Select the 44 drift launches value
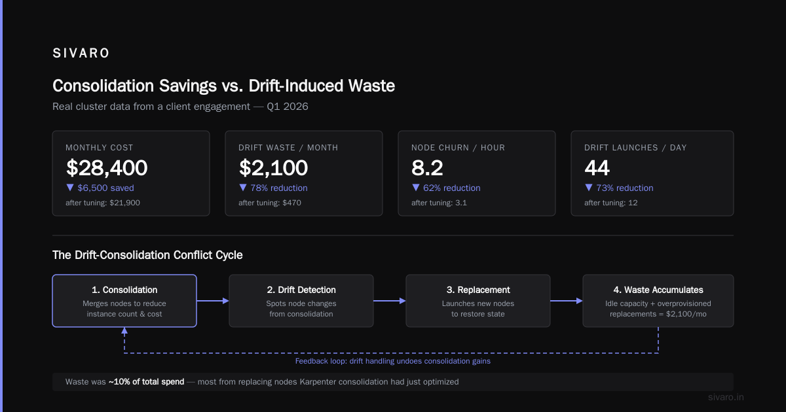This screenshot has width=786, height=412. [x=597, y=168]
